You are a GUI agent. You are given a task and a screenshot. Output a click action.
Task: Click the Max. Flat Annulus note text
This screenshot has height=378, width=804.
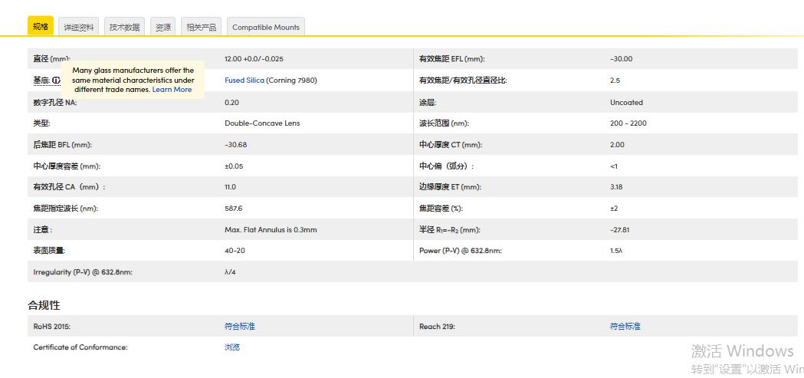[x=271, y=230]
